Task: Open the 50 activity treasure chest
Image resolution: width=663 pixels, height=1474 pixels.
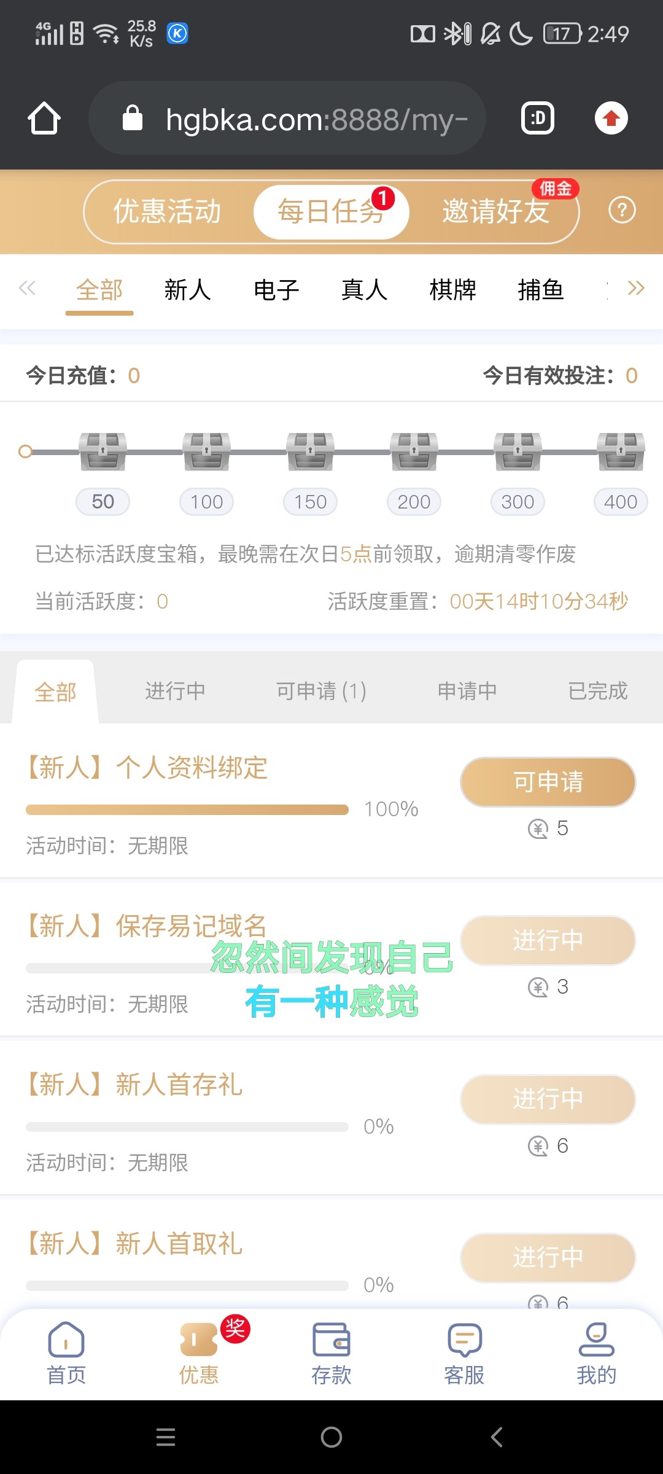Action: (x=103, y=451)
